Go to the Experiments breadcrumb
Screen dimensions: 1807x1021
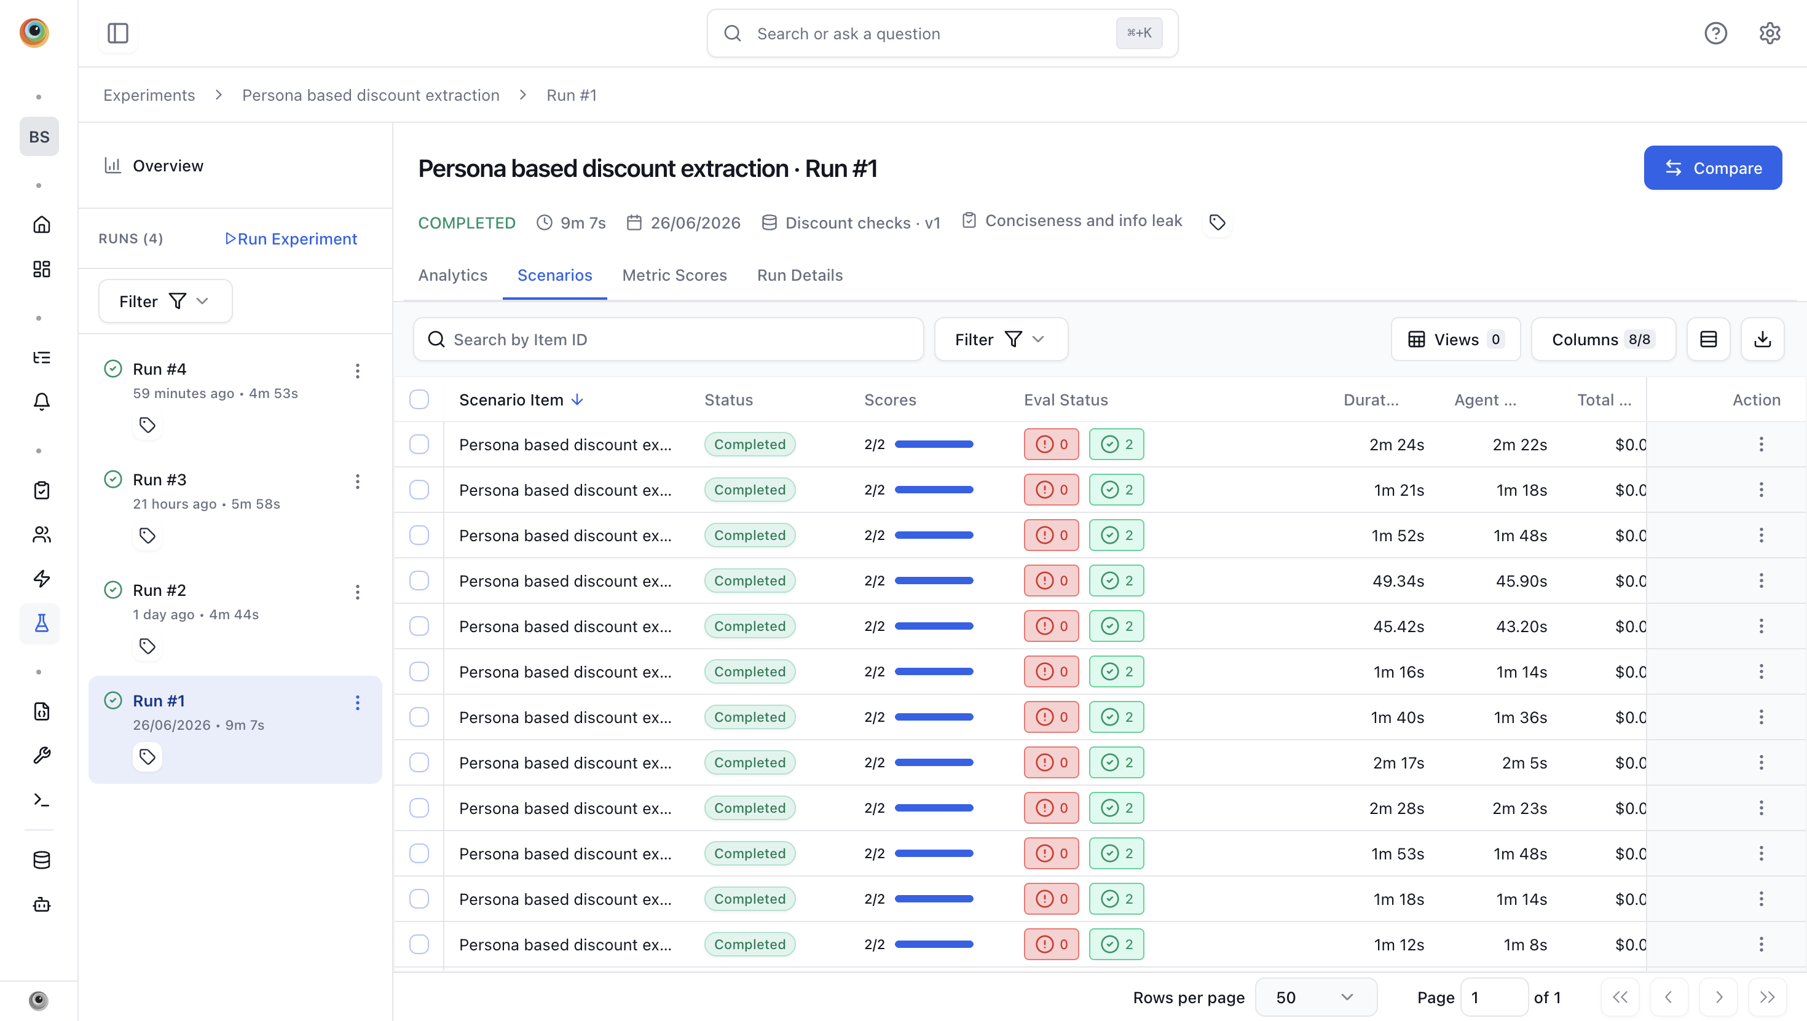[x=149, y=95]
